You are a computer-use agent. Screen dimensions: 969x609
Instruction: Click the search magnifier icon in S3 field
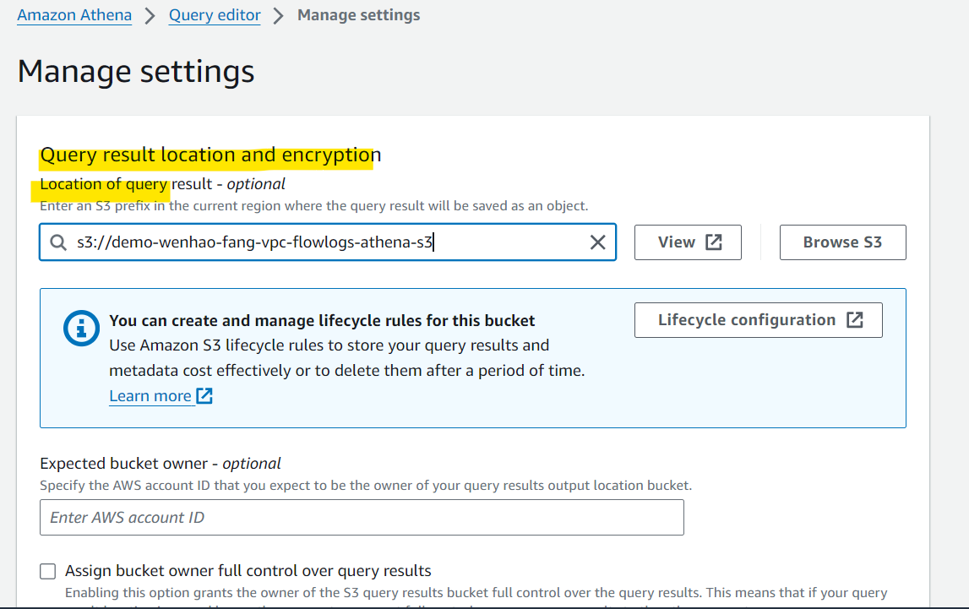tap(58, 242)
